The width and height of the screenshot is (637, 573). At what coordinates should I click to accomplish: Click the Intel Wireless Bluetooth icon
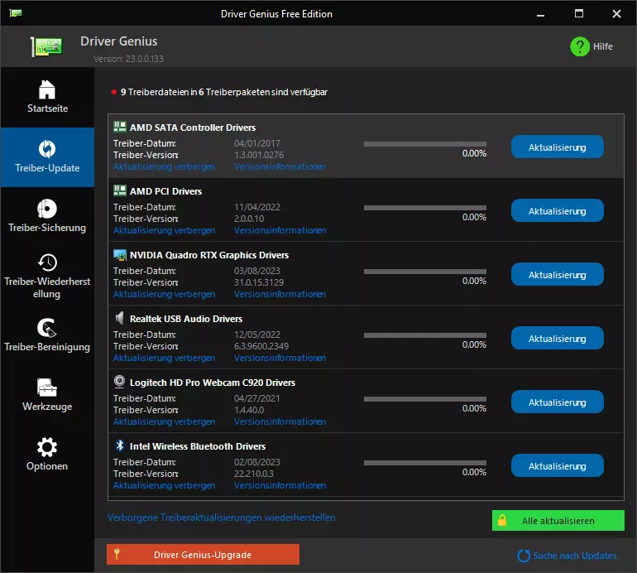click(119, 445)
